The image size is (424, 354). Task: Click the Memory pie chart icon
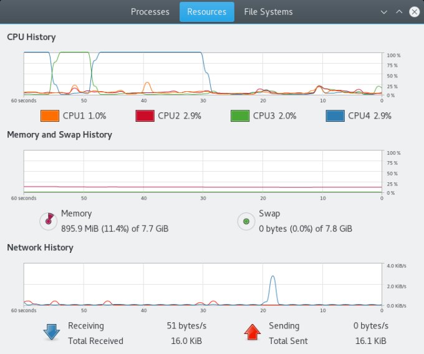click(x=47, y=220)
